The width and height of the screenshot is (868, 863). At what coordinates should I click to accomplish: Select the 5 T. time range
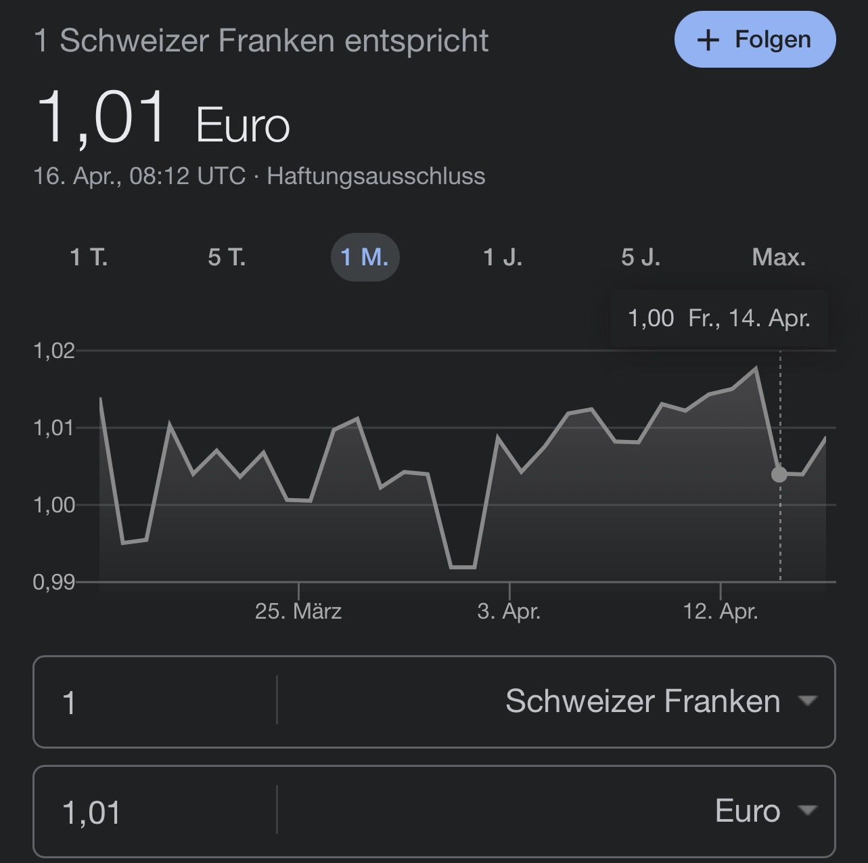point(227,257)
